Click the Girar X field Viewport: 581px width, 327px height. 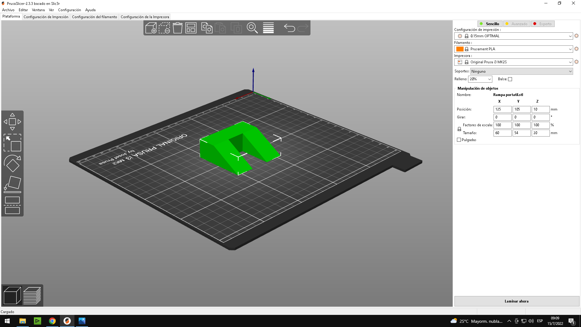[502, 117]
